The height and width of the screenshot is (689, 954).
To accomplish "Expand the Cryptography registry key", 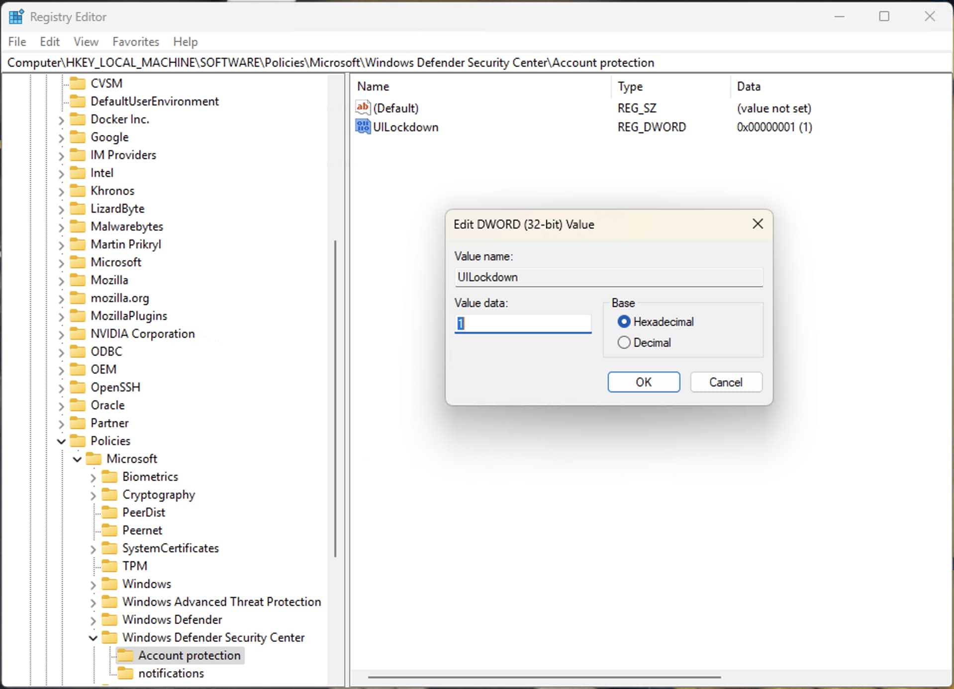I will (93, 495).
